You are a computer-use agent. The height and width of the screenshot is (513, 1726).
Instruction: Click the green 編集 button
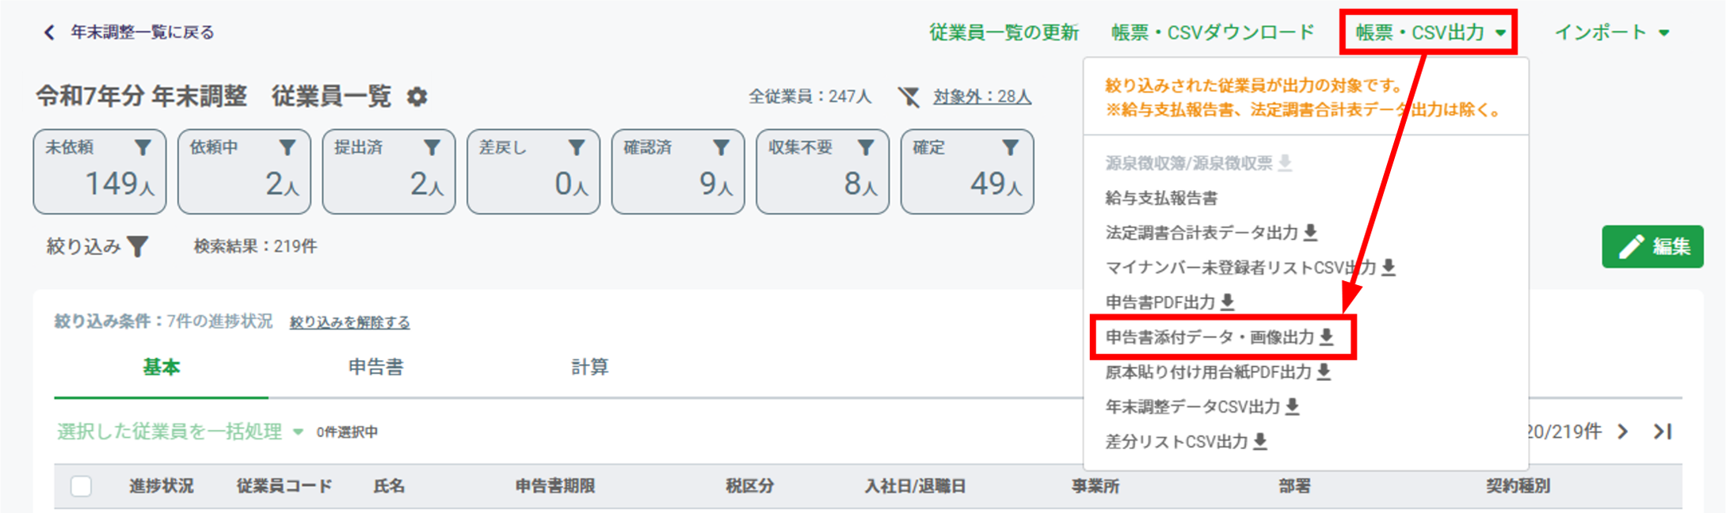[1652, 247]
